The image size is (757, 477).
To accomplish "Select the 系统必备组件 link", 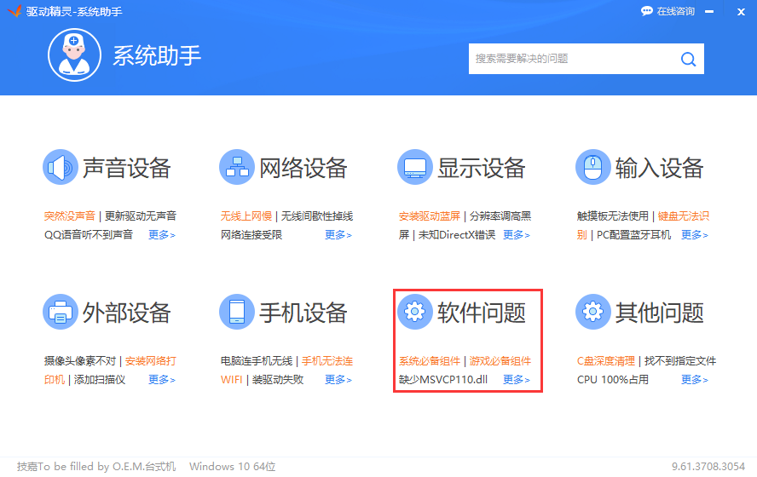I will coord(430,361).
